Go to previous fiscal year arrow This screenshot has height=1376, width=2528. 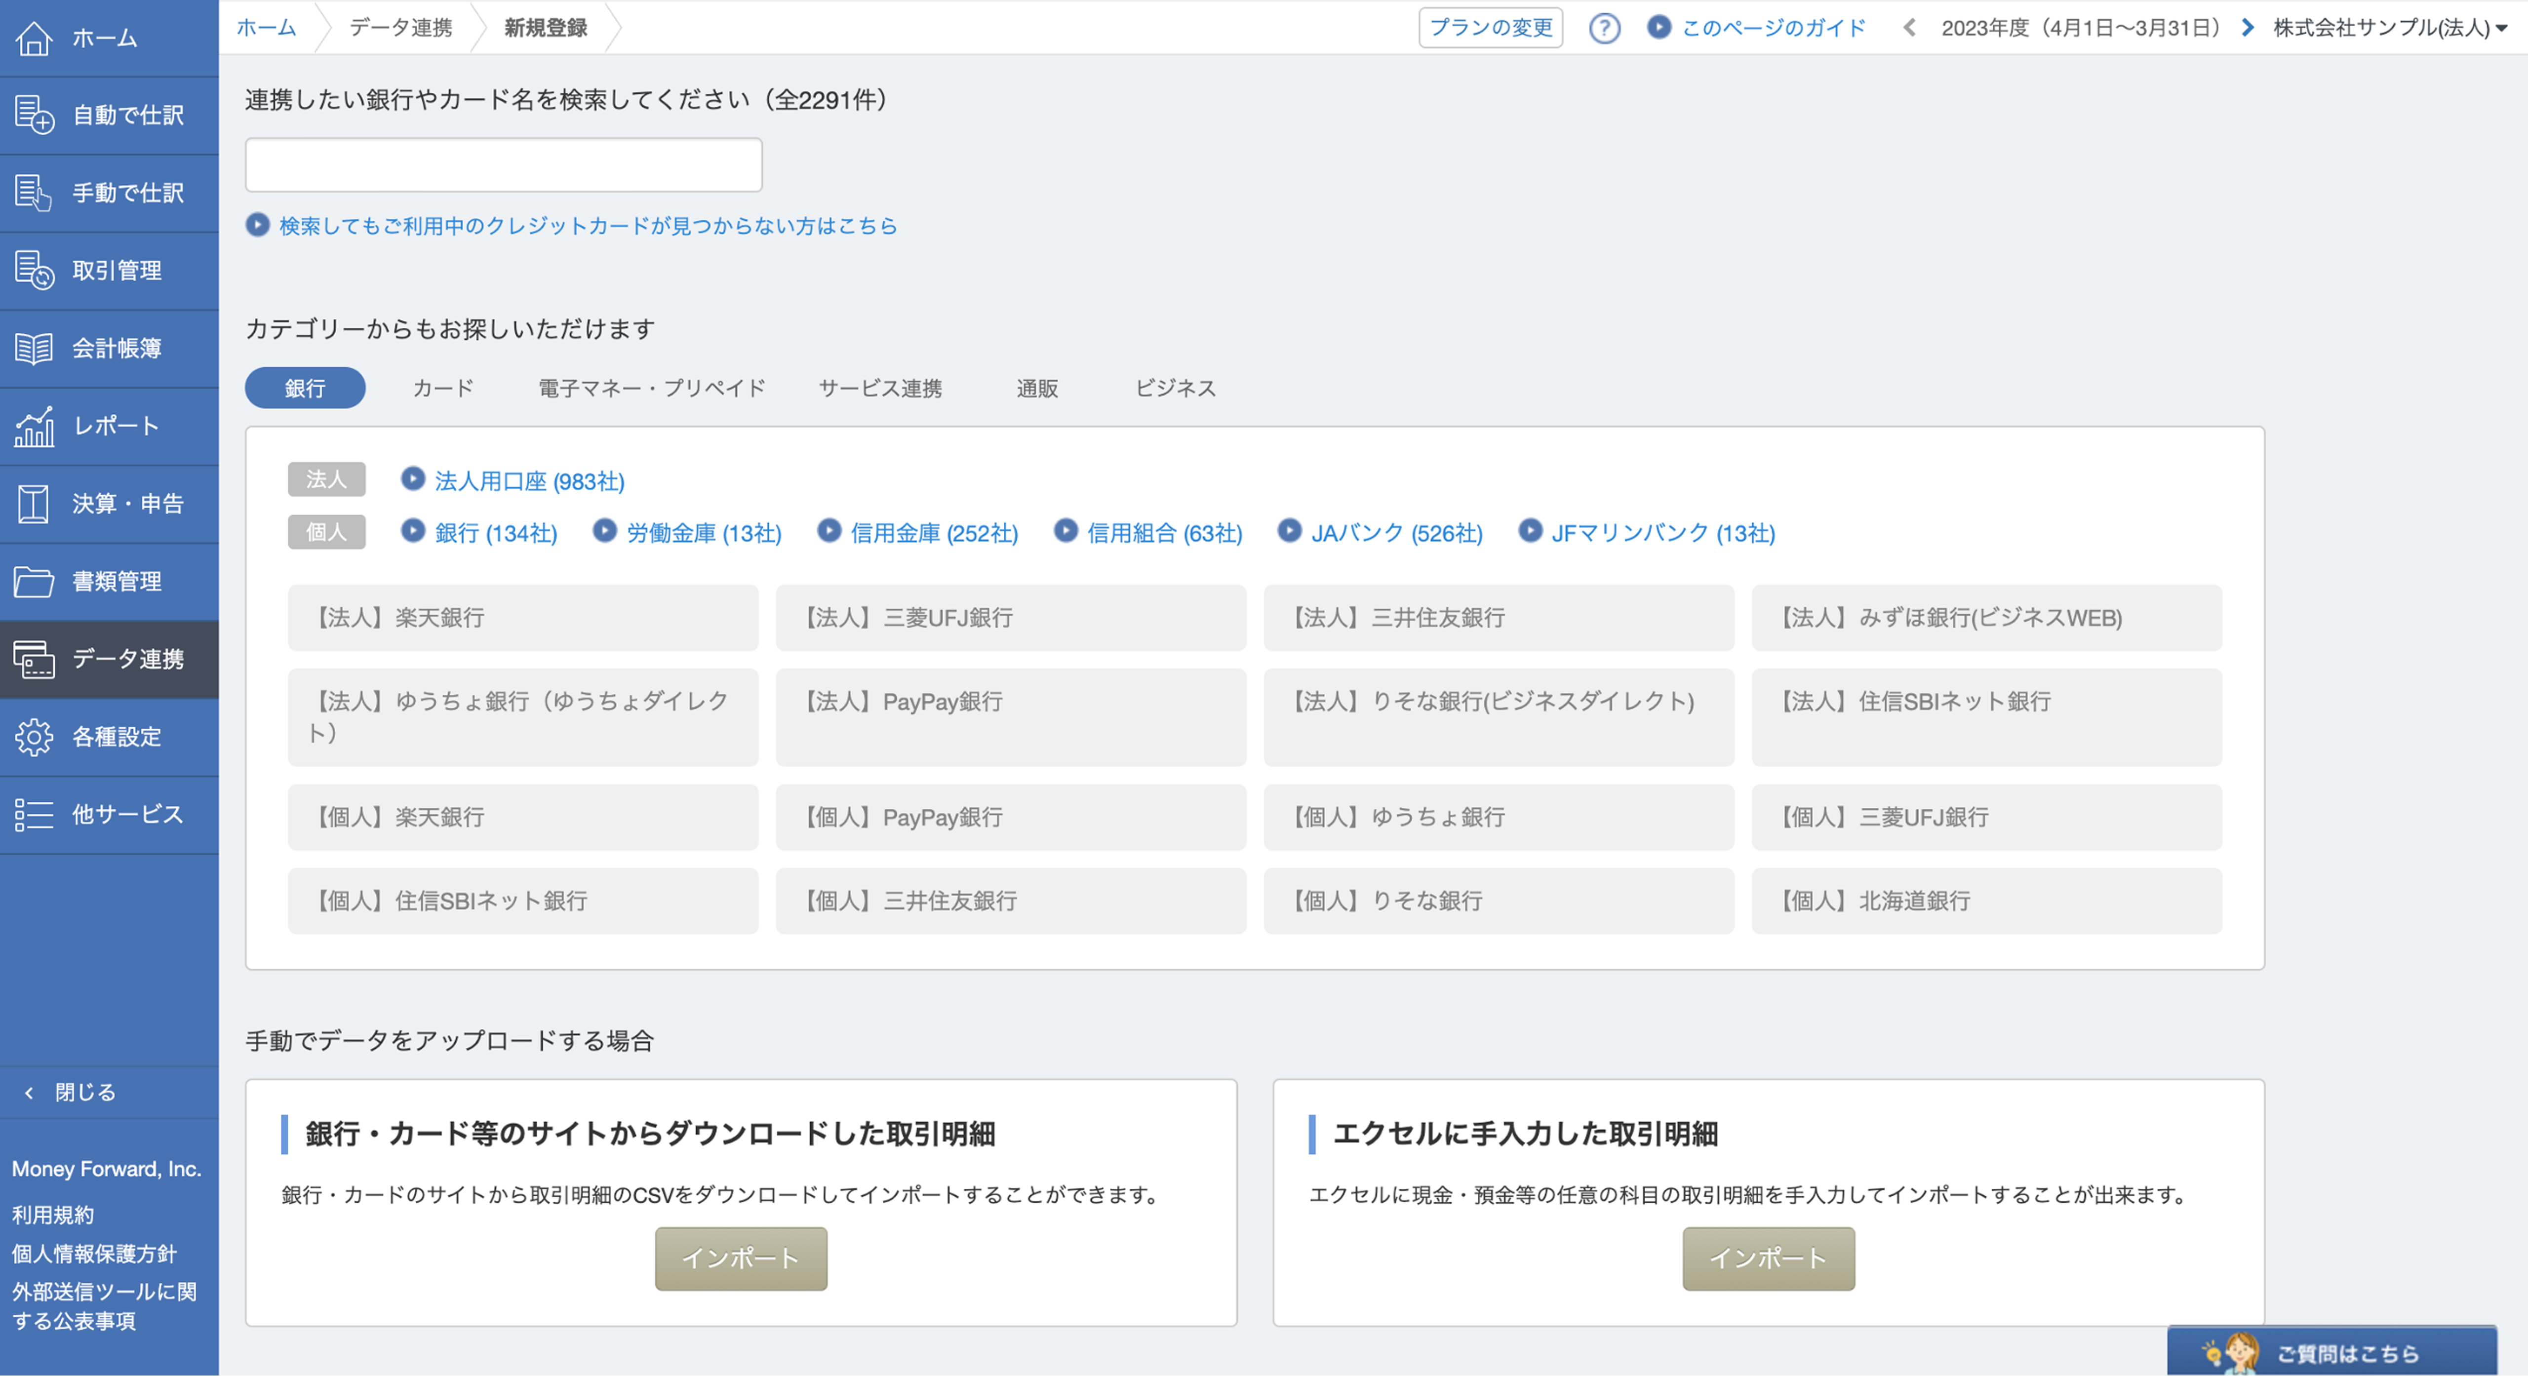[1909, 28]
